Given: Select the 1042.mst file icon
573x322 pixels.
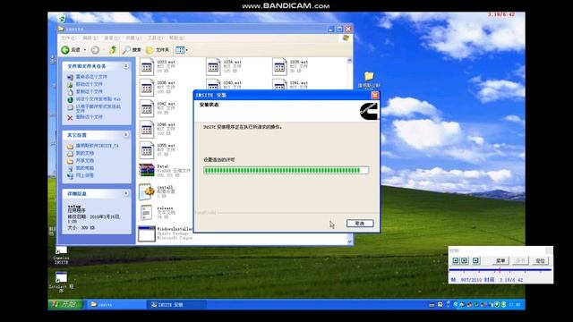Looking at the screenshot, I should 147,108.
